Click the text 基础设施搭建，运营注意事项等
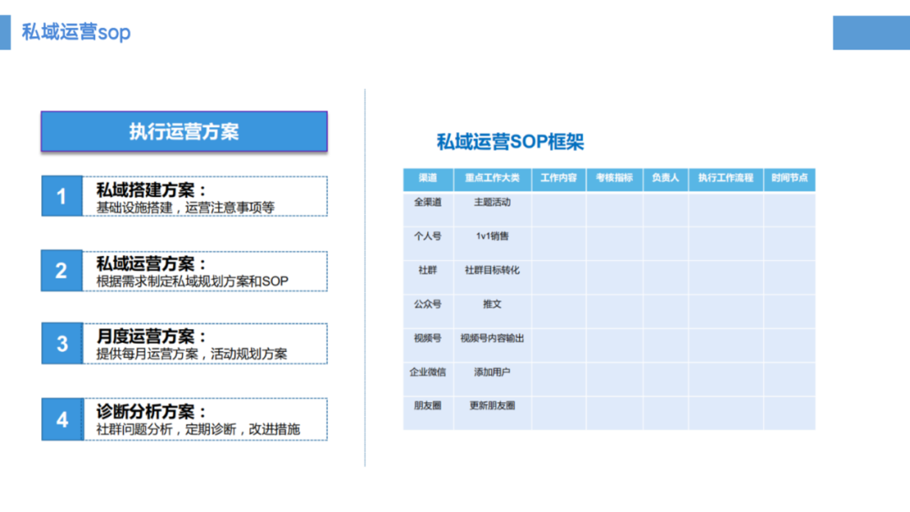The width and height of the screenshot is (910, 512). tap(185, 208)
